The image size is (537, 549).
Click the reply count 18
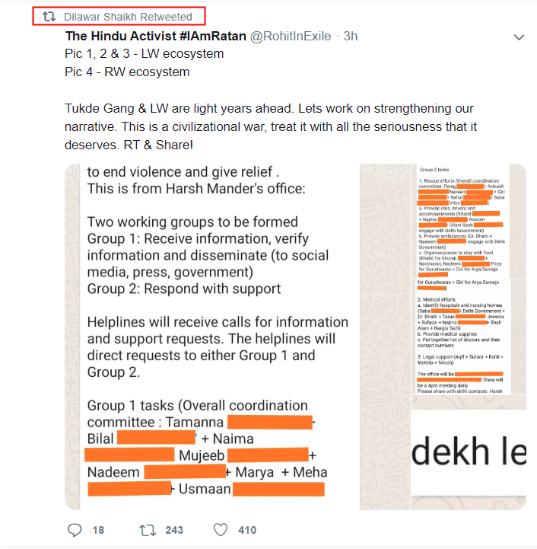(98, 530)
